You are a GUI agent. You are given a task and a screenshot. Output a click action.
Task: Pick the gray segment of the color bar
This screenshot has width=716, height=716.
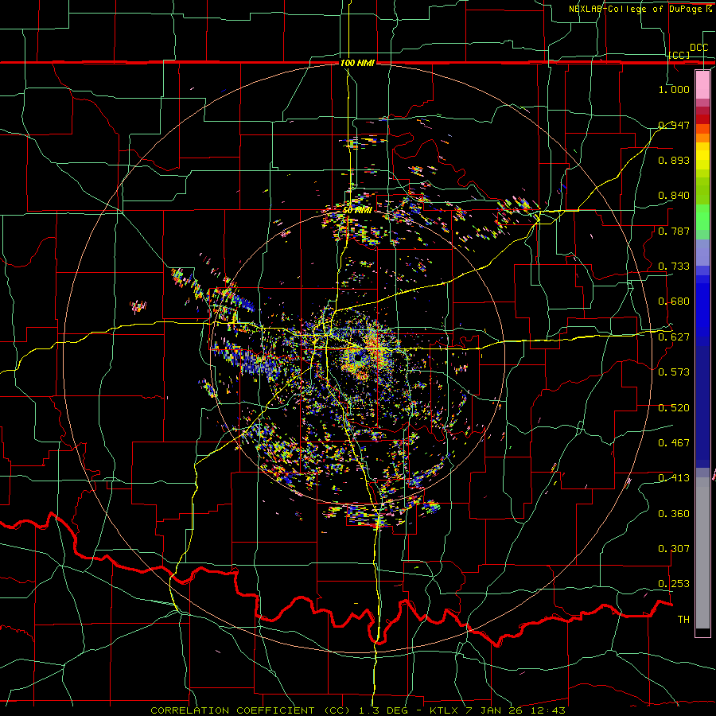[x=702, y=553]
